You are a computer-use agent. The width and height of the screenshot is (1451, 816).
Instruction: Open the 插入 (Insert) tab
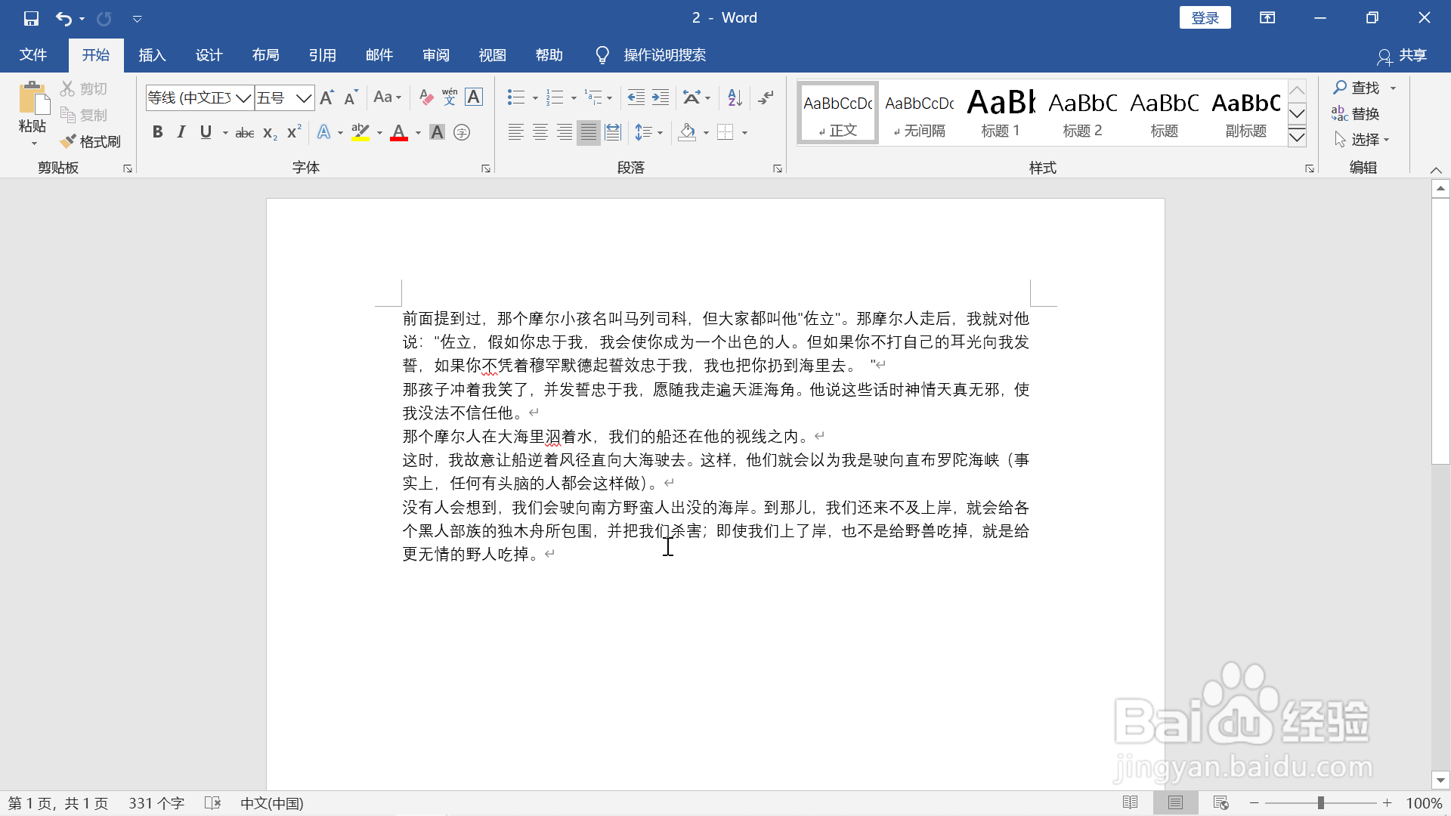[152, 55]
